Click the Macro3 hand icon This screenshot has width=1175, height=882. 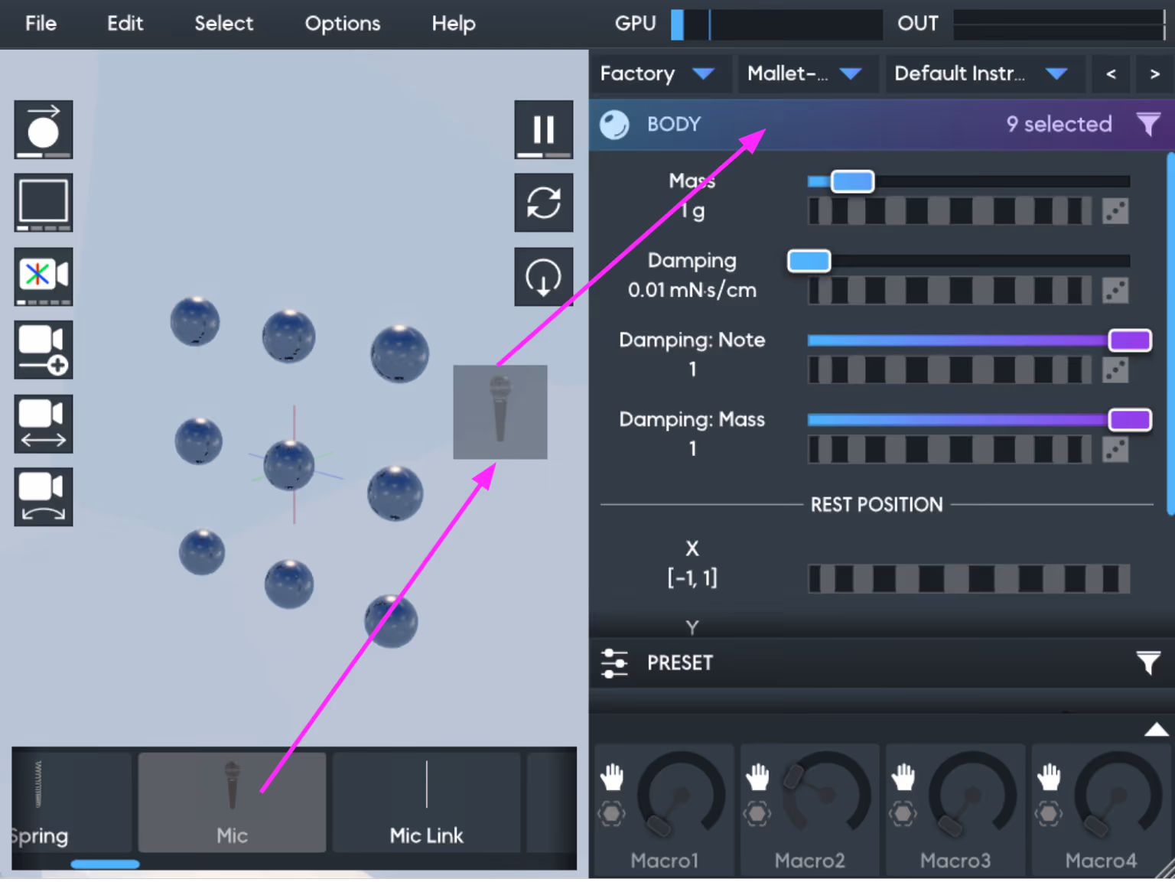(903, 776)
